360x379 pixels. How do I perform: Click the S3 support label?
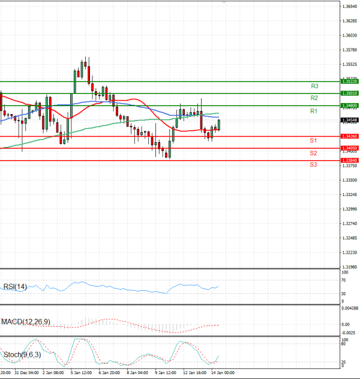pos(313,164)
